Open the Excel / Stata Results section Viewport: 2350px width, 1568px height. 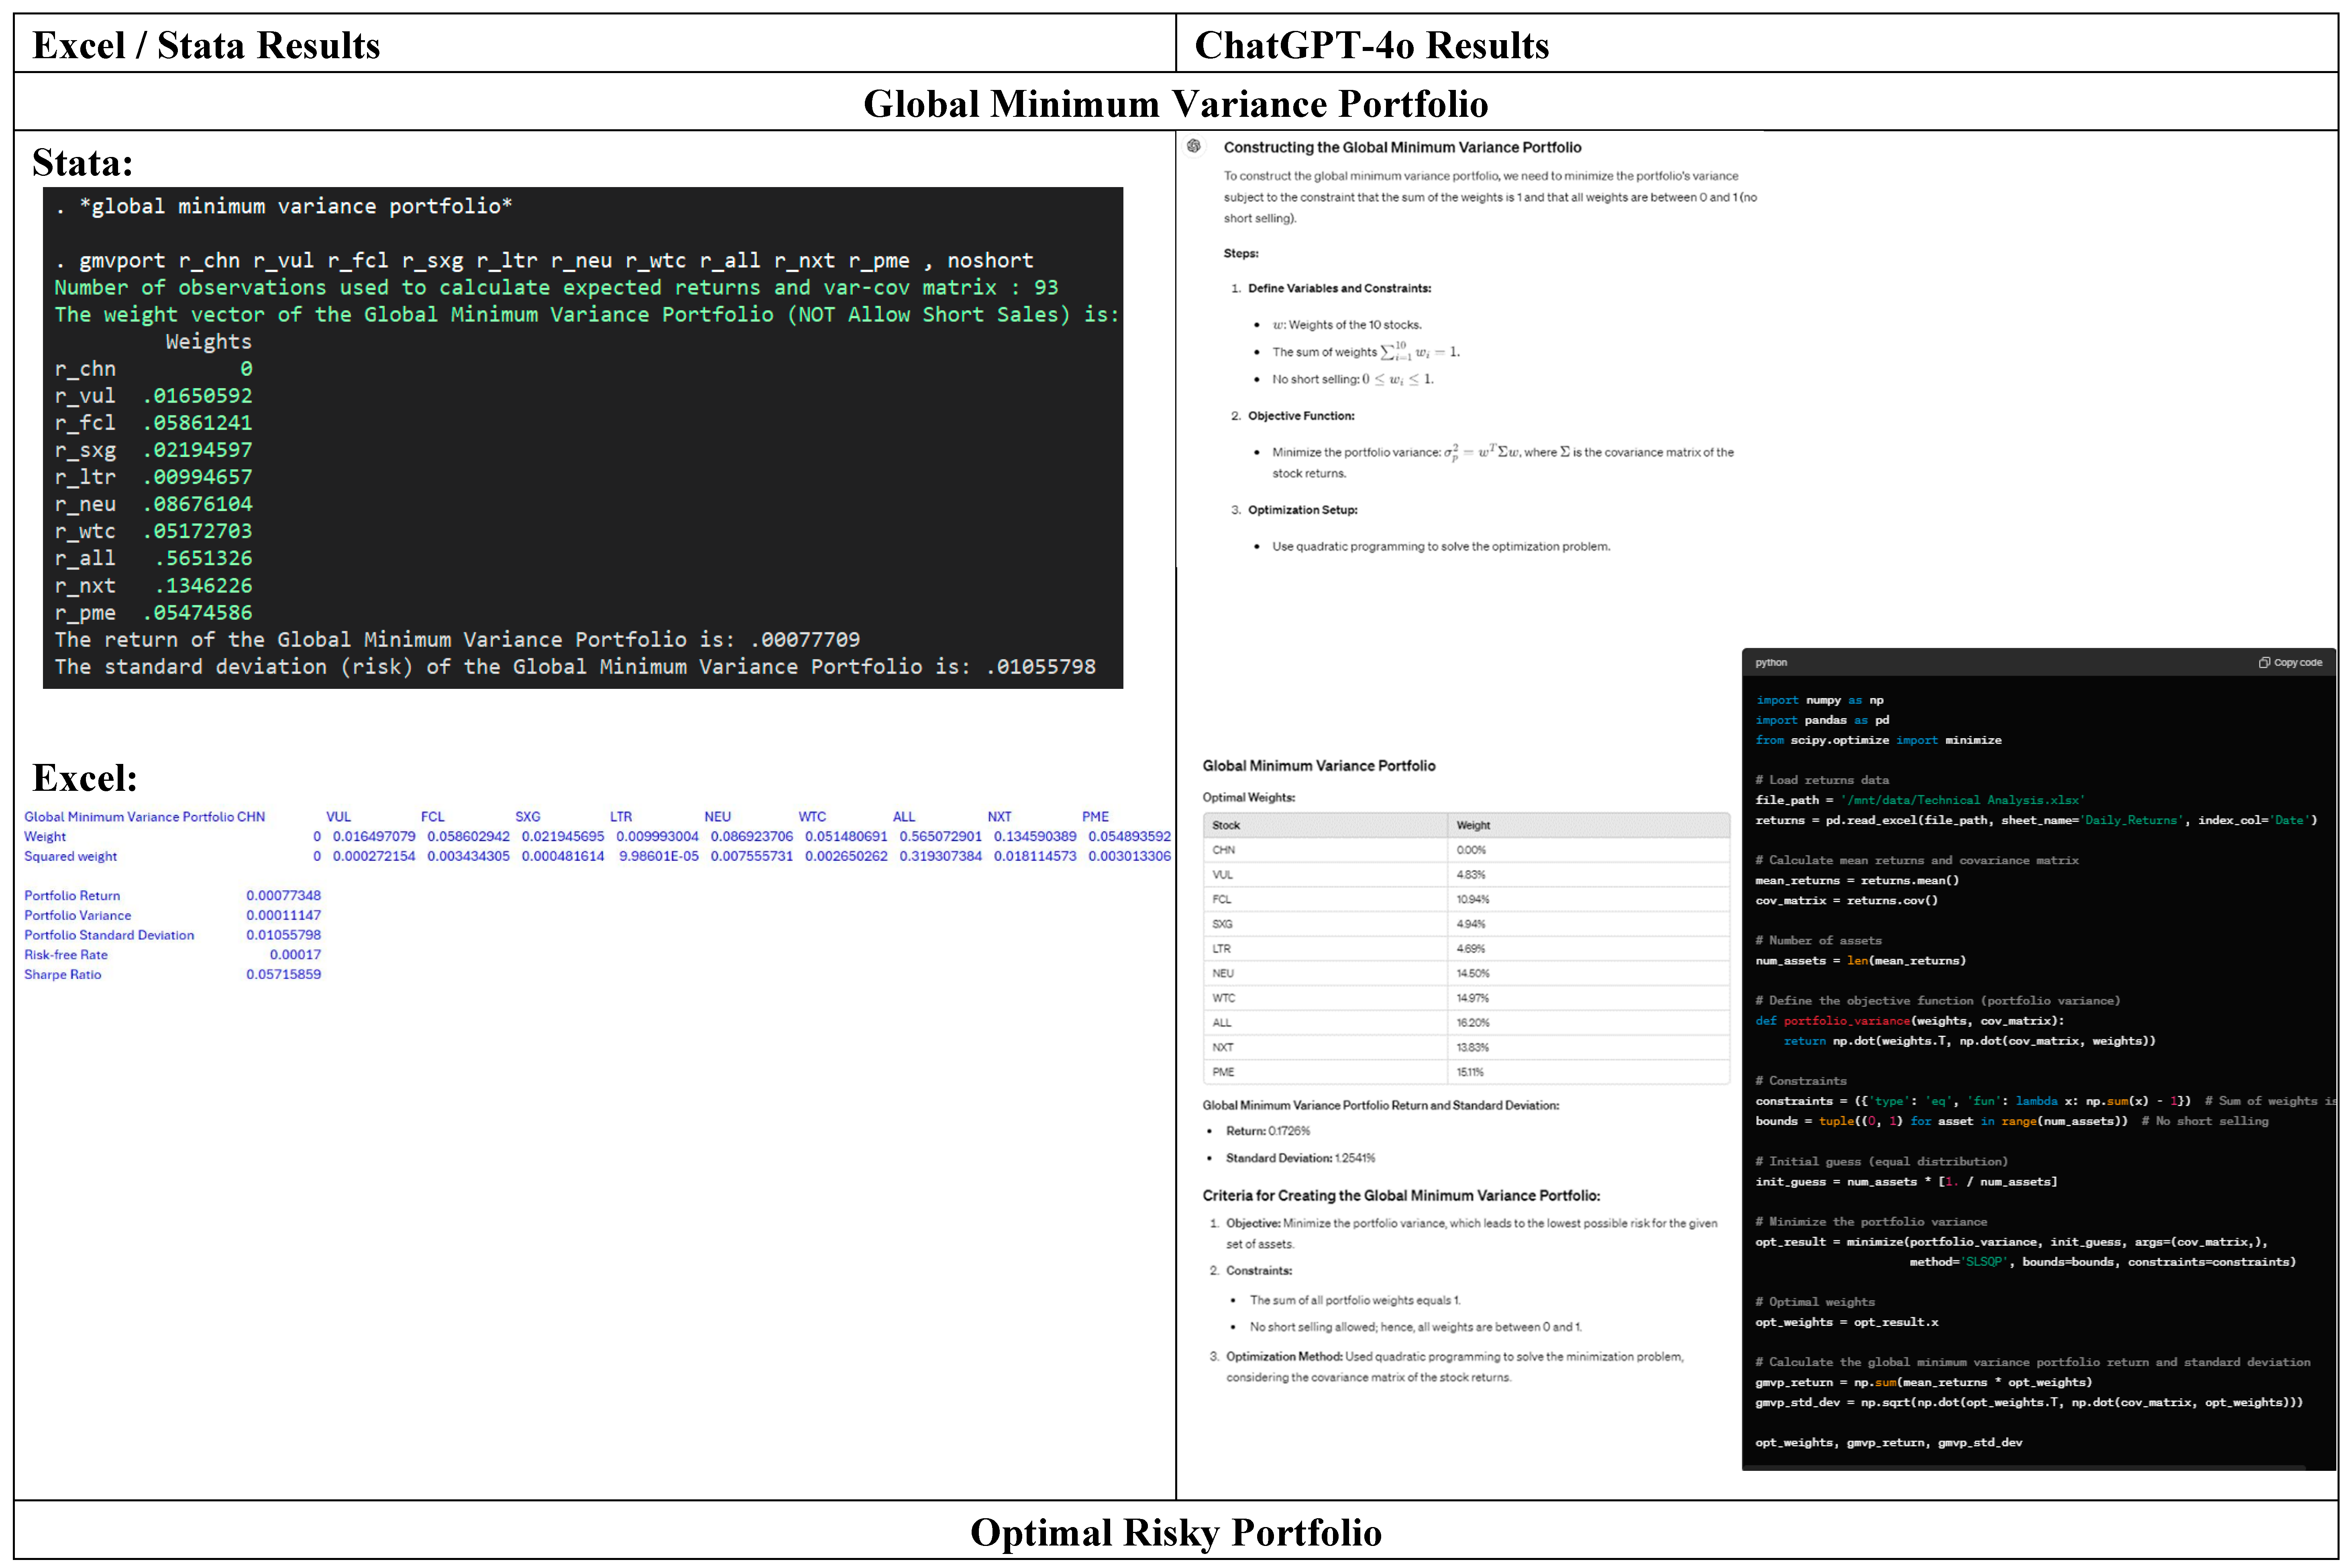(x=205, y=44)
